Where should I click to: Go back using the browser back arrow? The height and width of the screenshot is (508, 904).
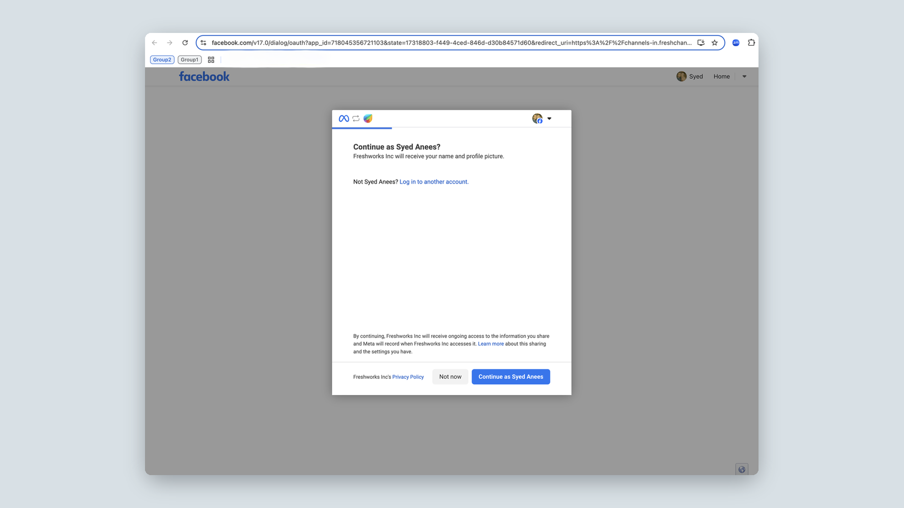coord(155,43)
